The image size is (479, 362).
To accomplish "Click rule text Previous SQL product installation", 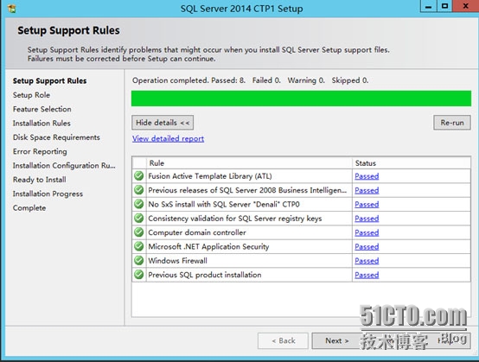I will point(205,275).
